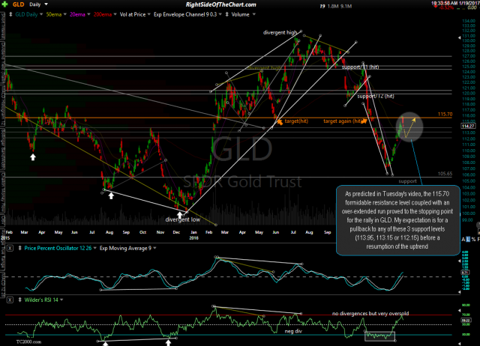
Task: Click the TC2000.com watermark link
Action: point(28,342)
